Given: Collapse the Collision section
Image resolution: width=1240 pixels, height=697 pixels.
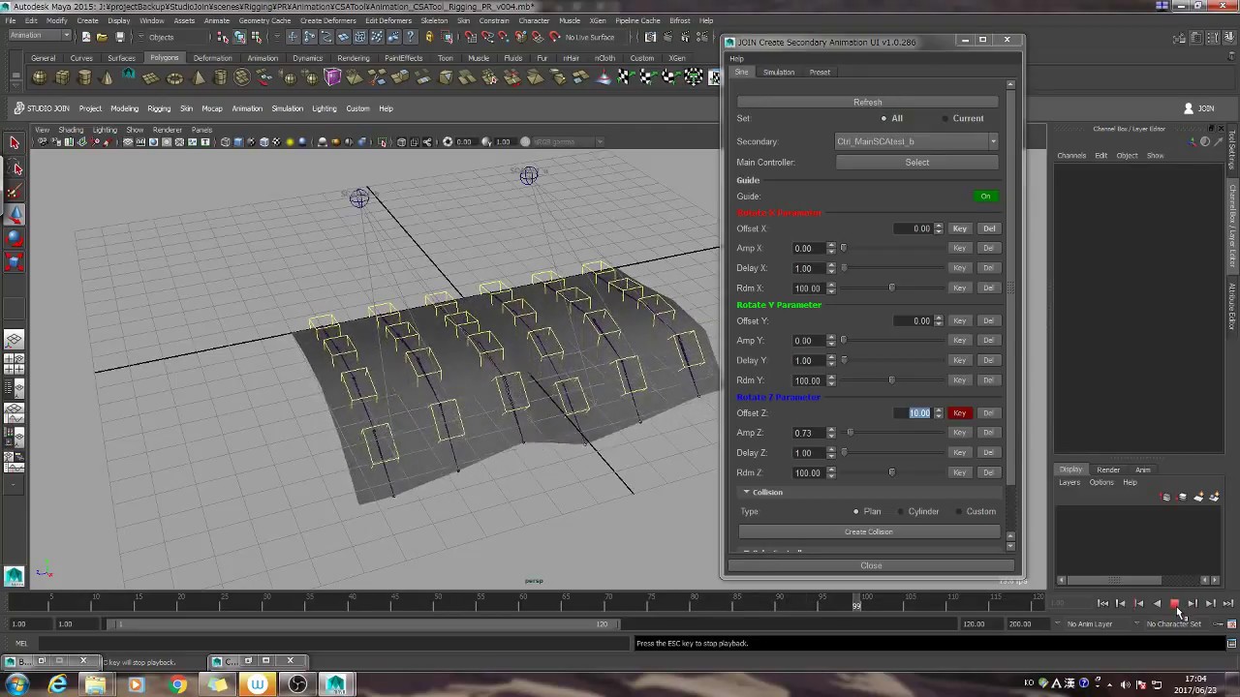Looking at the screenshot, I should (x=746, y=492).
